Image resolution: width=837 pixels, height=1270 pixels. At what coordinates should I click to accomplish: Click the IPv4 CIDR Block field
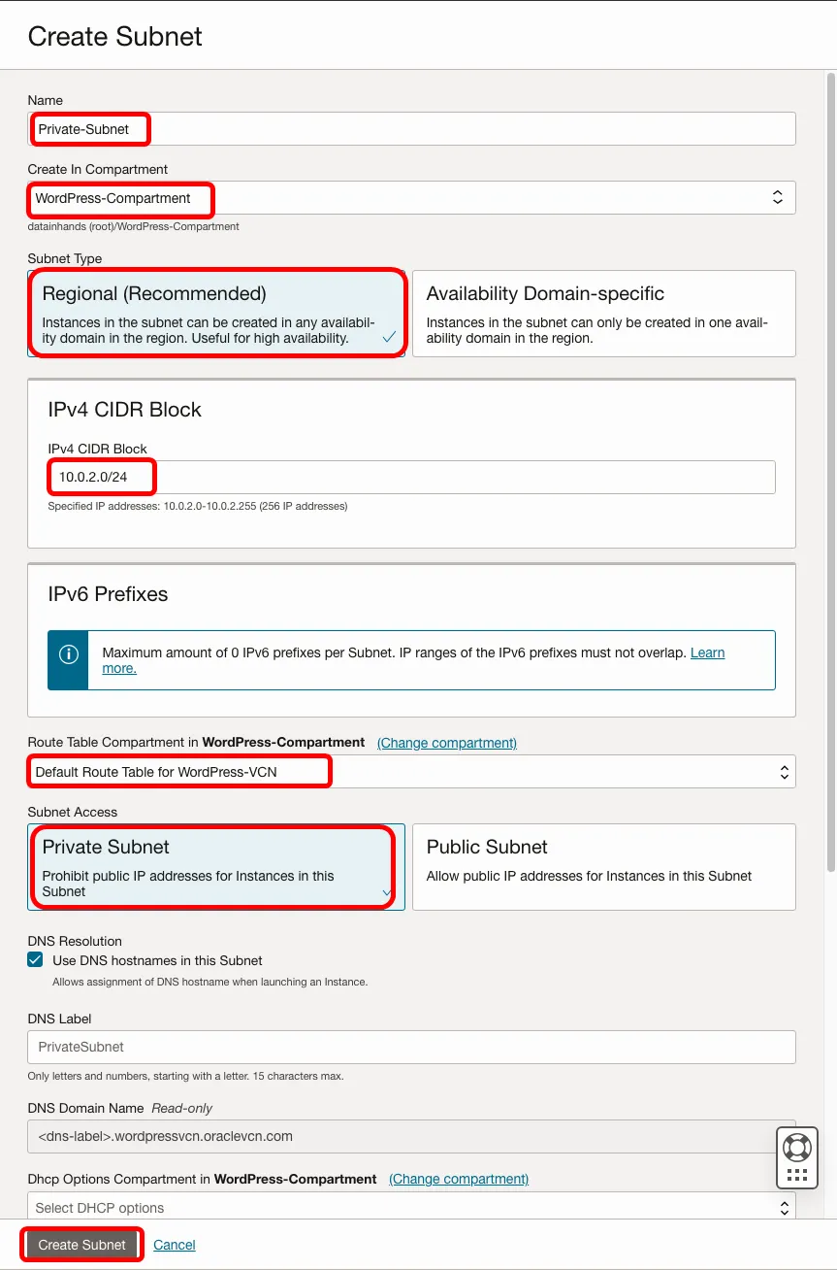point(411,477)
